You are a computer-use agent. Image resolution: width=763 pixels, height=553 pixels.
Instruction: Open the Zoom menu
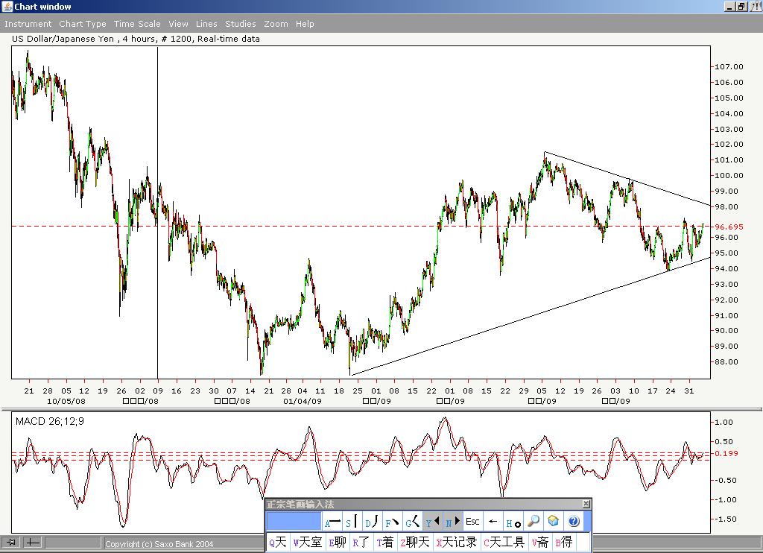(276, 24)
